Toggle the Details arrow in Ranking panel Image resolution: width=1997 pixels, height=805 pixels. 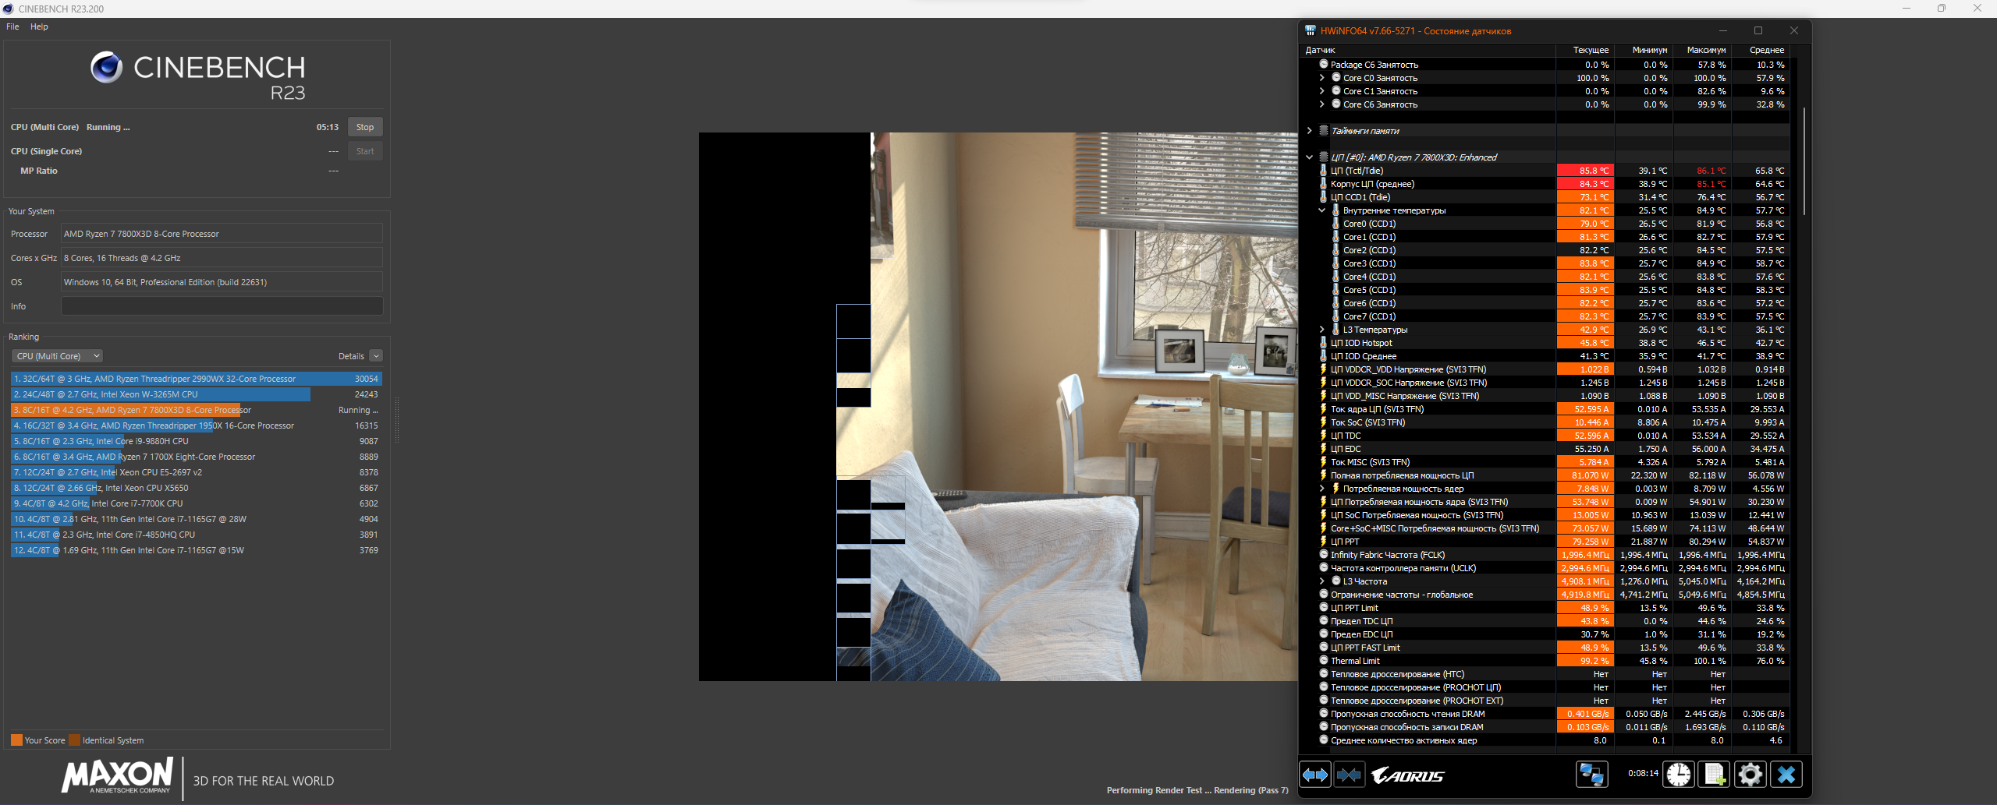click(x=376, y=356)
